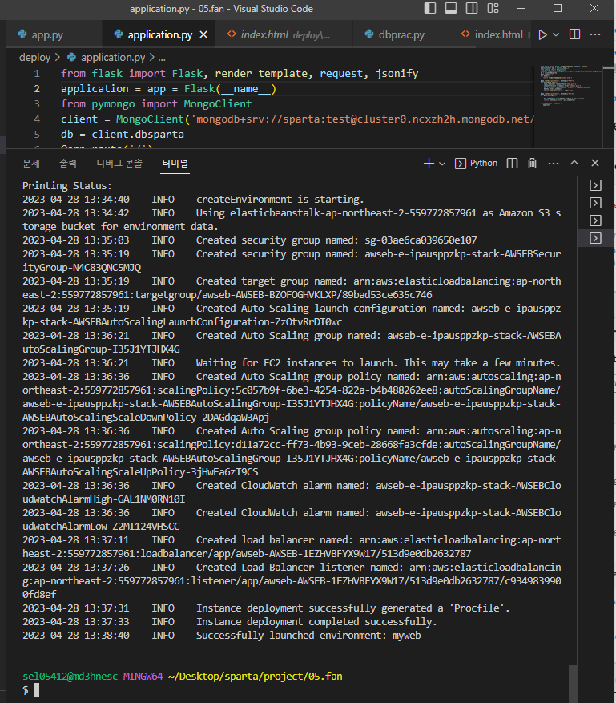Select first terminal in terminal list
The width and height of the screenshot is (616, 703).
tap(595, 185)
